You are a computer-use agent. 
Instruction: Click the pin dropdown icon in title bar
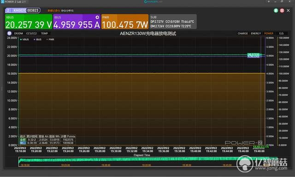(x=268, y=1)
